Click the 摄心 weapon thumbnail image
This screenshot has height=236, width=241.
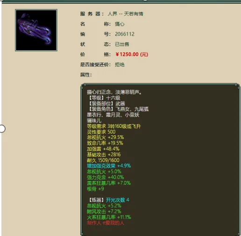tap(36, 30)
